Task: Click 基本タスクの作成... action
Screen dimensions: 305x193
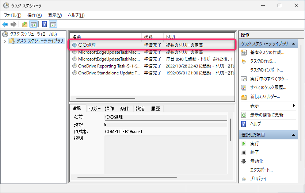Action: (267, 53)
